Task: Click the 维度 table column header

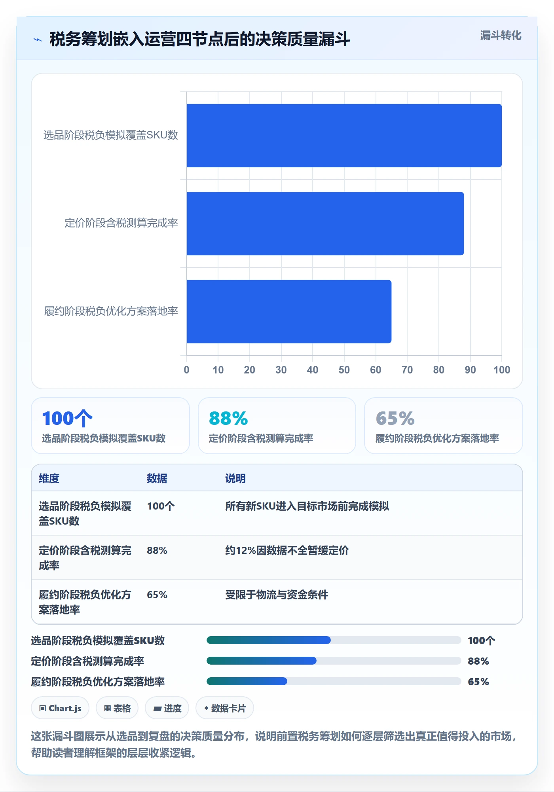Action: [49, 478]
